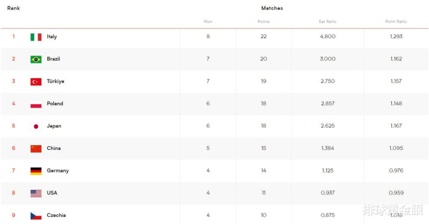Screen dimensions: 429x224
Task: Click the Japan flag icon
Action: pos(36,127)
